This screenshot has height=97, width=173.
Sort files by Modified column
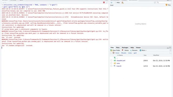(156, 55)
